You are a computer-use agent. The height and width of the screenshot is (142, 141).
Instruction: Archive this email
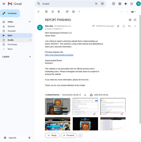(x=46, y=12)
